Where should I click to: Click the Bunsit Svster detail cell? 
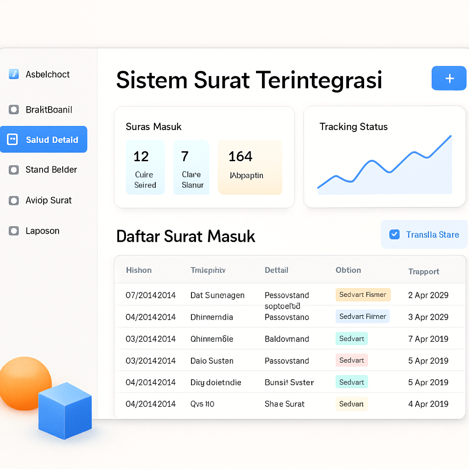point(289,382)
